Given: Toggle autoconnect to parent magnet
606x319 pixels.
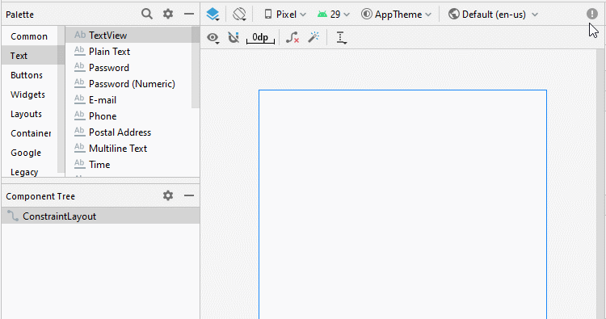Looking at the screenshot, I should (x=234, y=37).
